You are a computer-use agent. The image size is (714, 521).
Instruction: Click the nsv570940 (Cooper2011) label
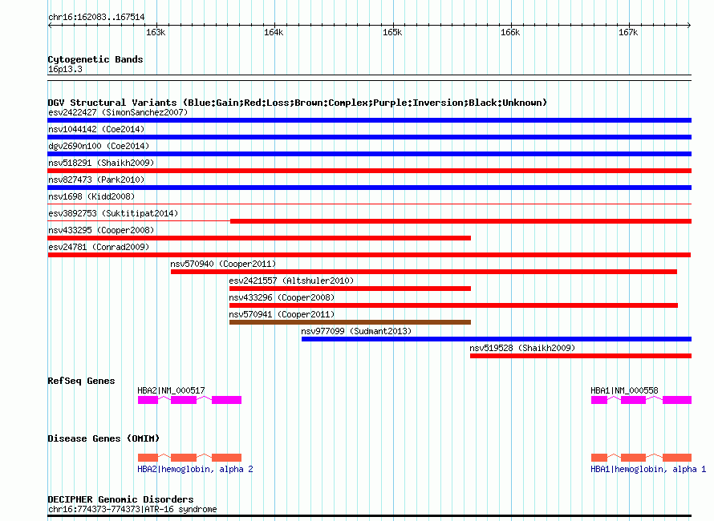click(x=223, y=264)
